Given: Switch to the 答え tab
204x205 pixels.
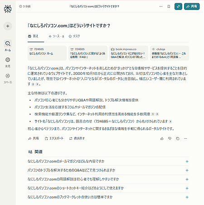Looking at the screenshot, I should 33,36.
